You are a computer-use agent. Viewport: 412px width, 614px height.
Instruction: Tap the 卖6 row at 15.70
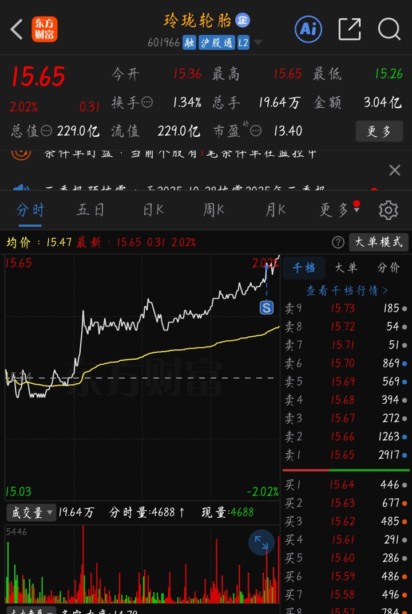(346, 363)
